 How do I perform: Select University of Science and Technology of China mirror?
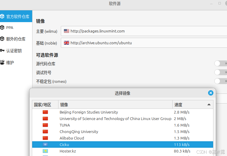pyautogui.click(x=123, y=119)
